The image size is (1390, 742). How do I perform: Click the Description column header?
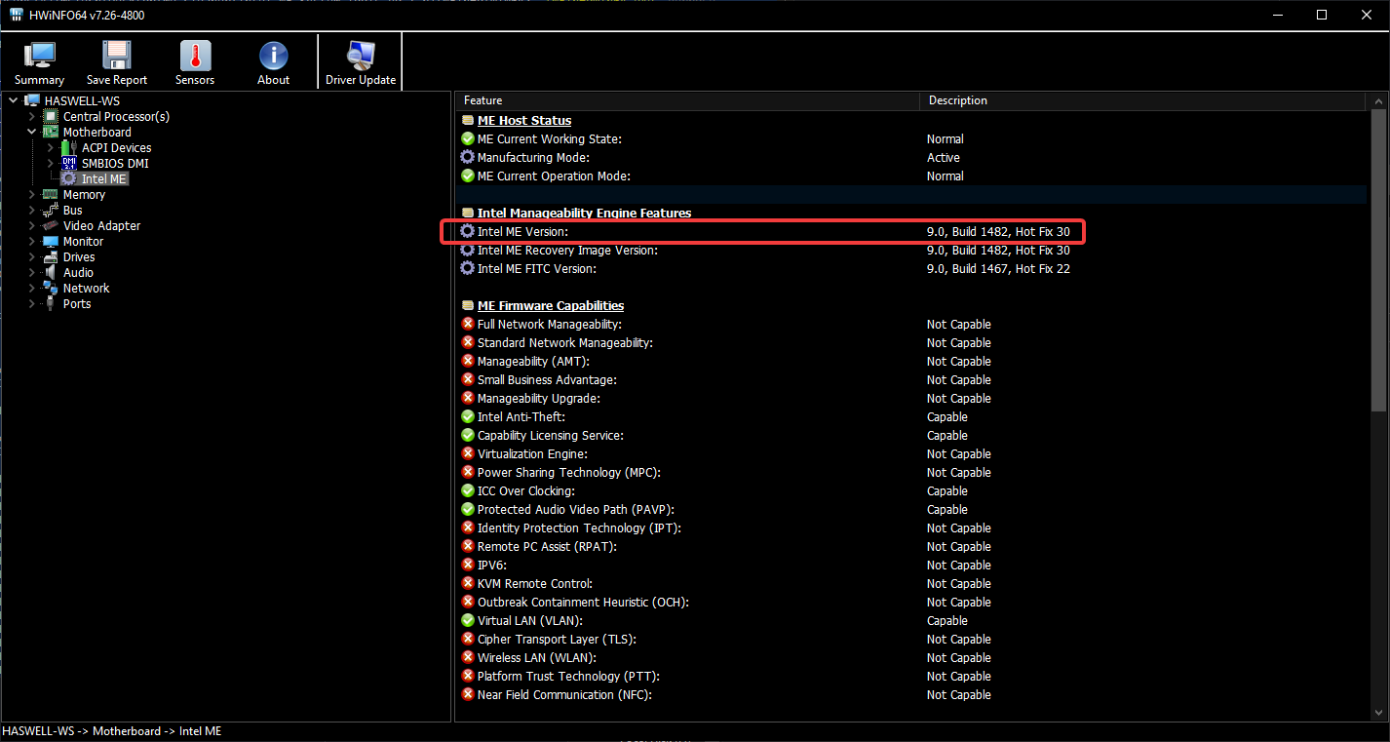(1144, 100)
